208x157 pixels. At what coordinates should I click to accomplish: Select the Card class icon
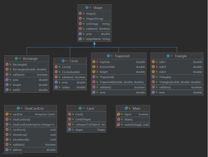point(80,108)
